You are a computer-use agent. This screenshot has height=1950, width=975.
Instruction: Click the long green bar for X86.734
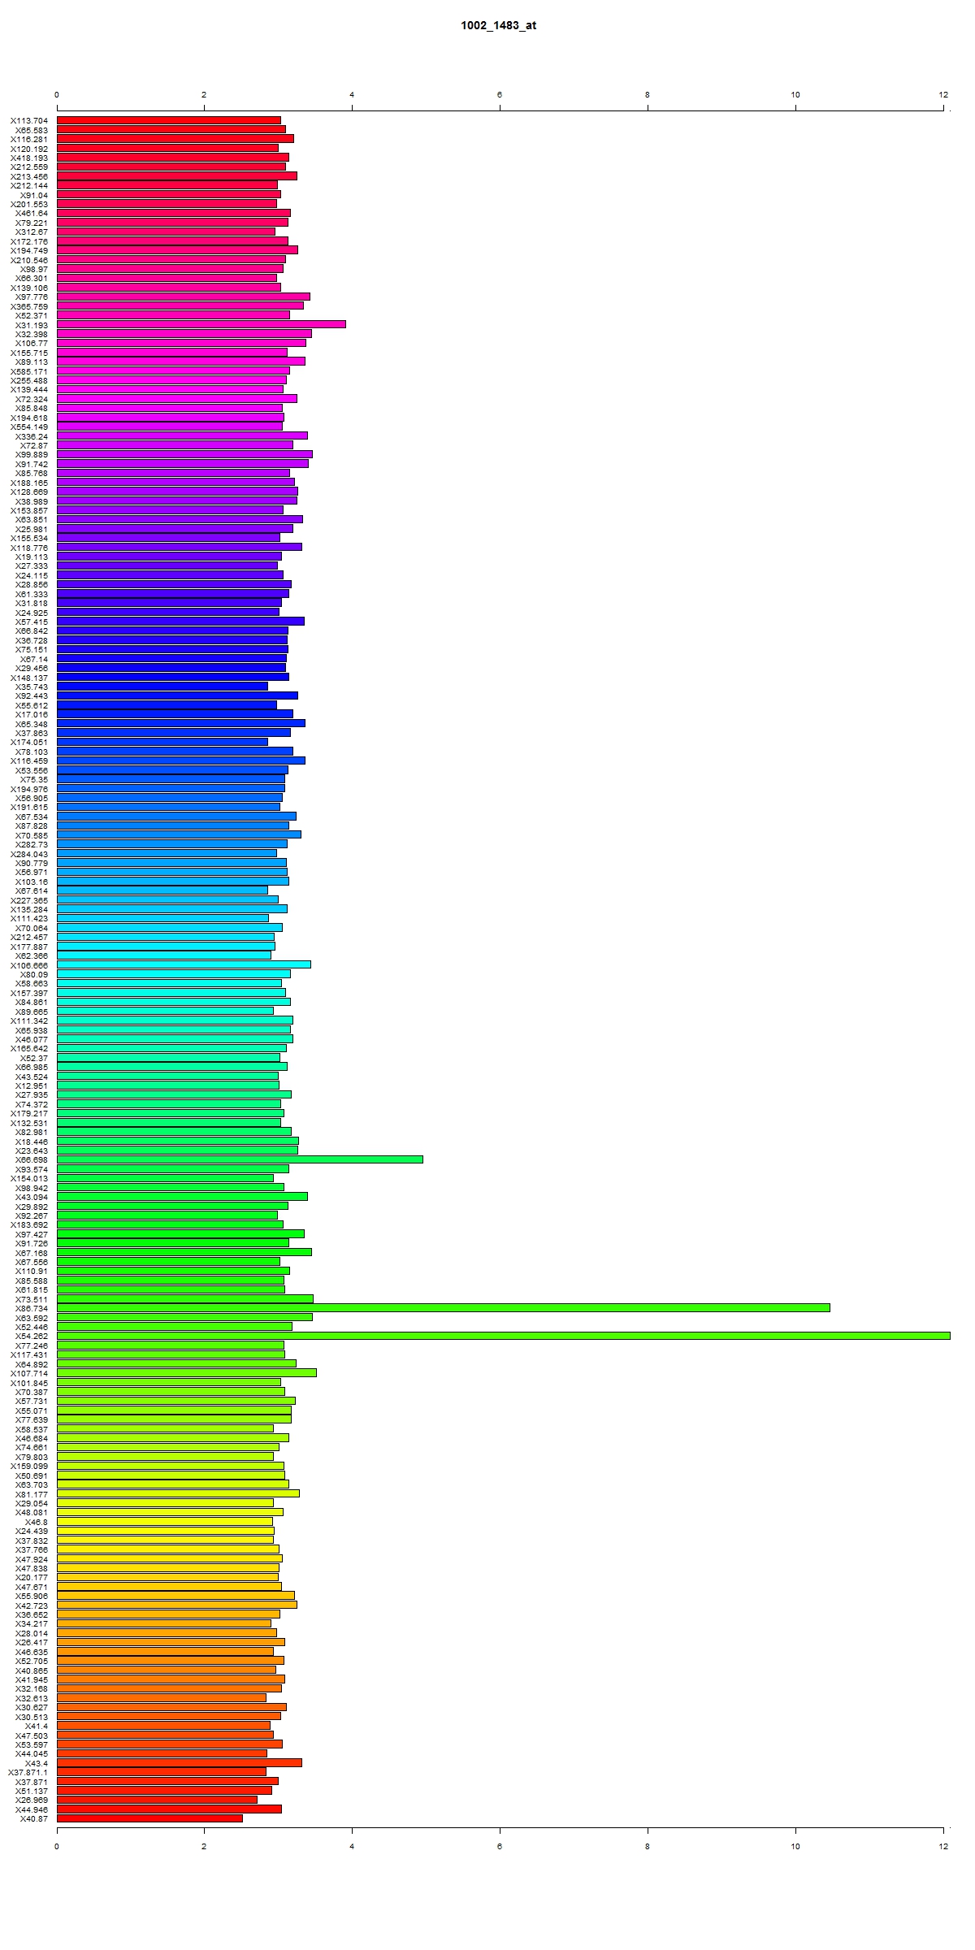(x=444, y=1307)
